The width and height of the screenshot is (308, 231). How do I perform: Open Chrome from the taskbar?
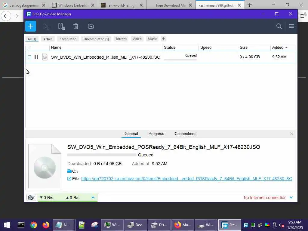tap(34, 225)
